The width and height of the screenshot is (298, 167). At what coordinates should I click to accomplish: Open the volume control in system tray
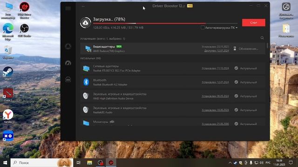coord(262,163)
